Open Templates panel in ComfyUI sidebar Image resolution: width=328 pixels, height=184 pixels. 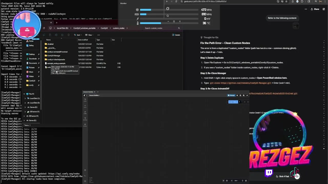coord(85,125)
